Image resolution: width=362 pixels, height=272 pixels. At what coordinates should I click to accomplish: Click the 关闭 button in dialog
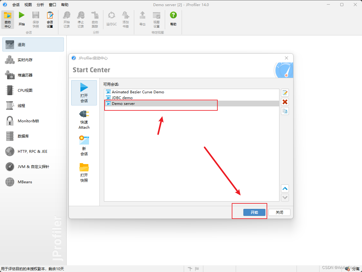(279, 212)
